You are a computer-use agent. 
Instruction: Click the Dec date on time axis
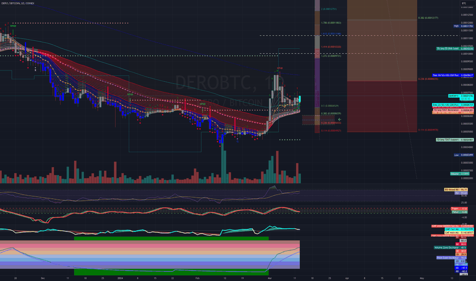tap(43, 278)
